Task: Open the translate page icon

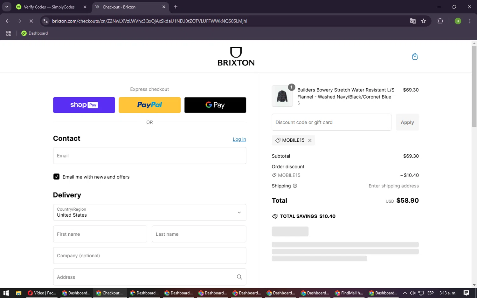Action: [x=413, y=21]
